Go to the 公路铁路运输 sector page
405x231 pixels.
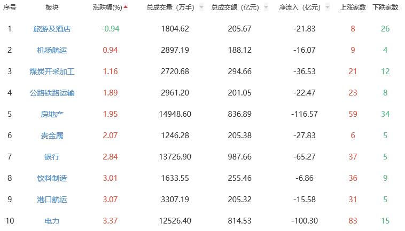coord(52,93)
